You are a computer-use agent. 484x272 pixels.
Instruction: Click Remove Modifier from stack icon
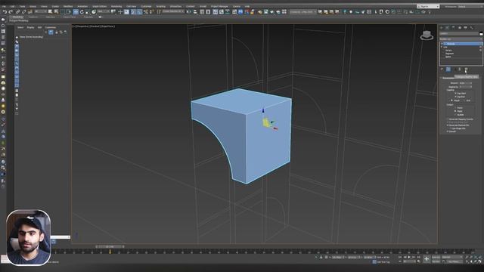460,70
